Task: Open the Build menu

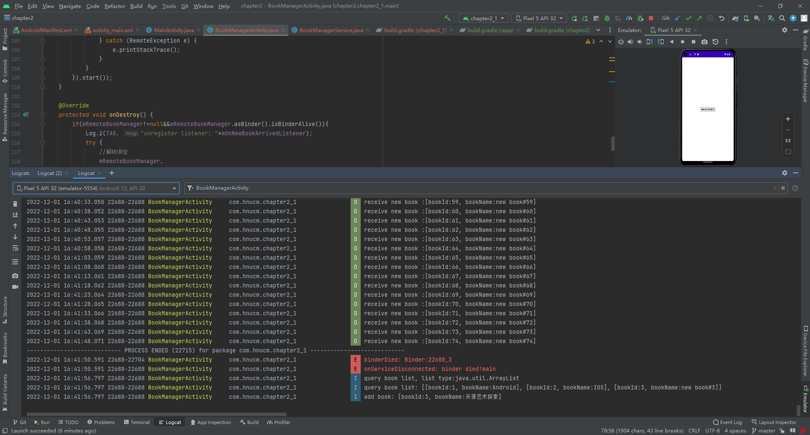Action: point(136,6)
